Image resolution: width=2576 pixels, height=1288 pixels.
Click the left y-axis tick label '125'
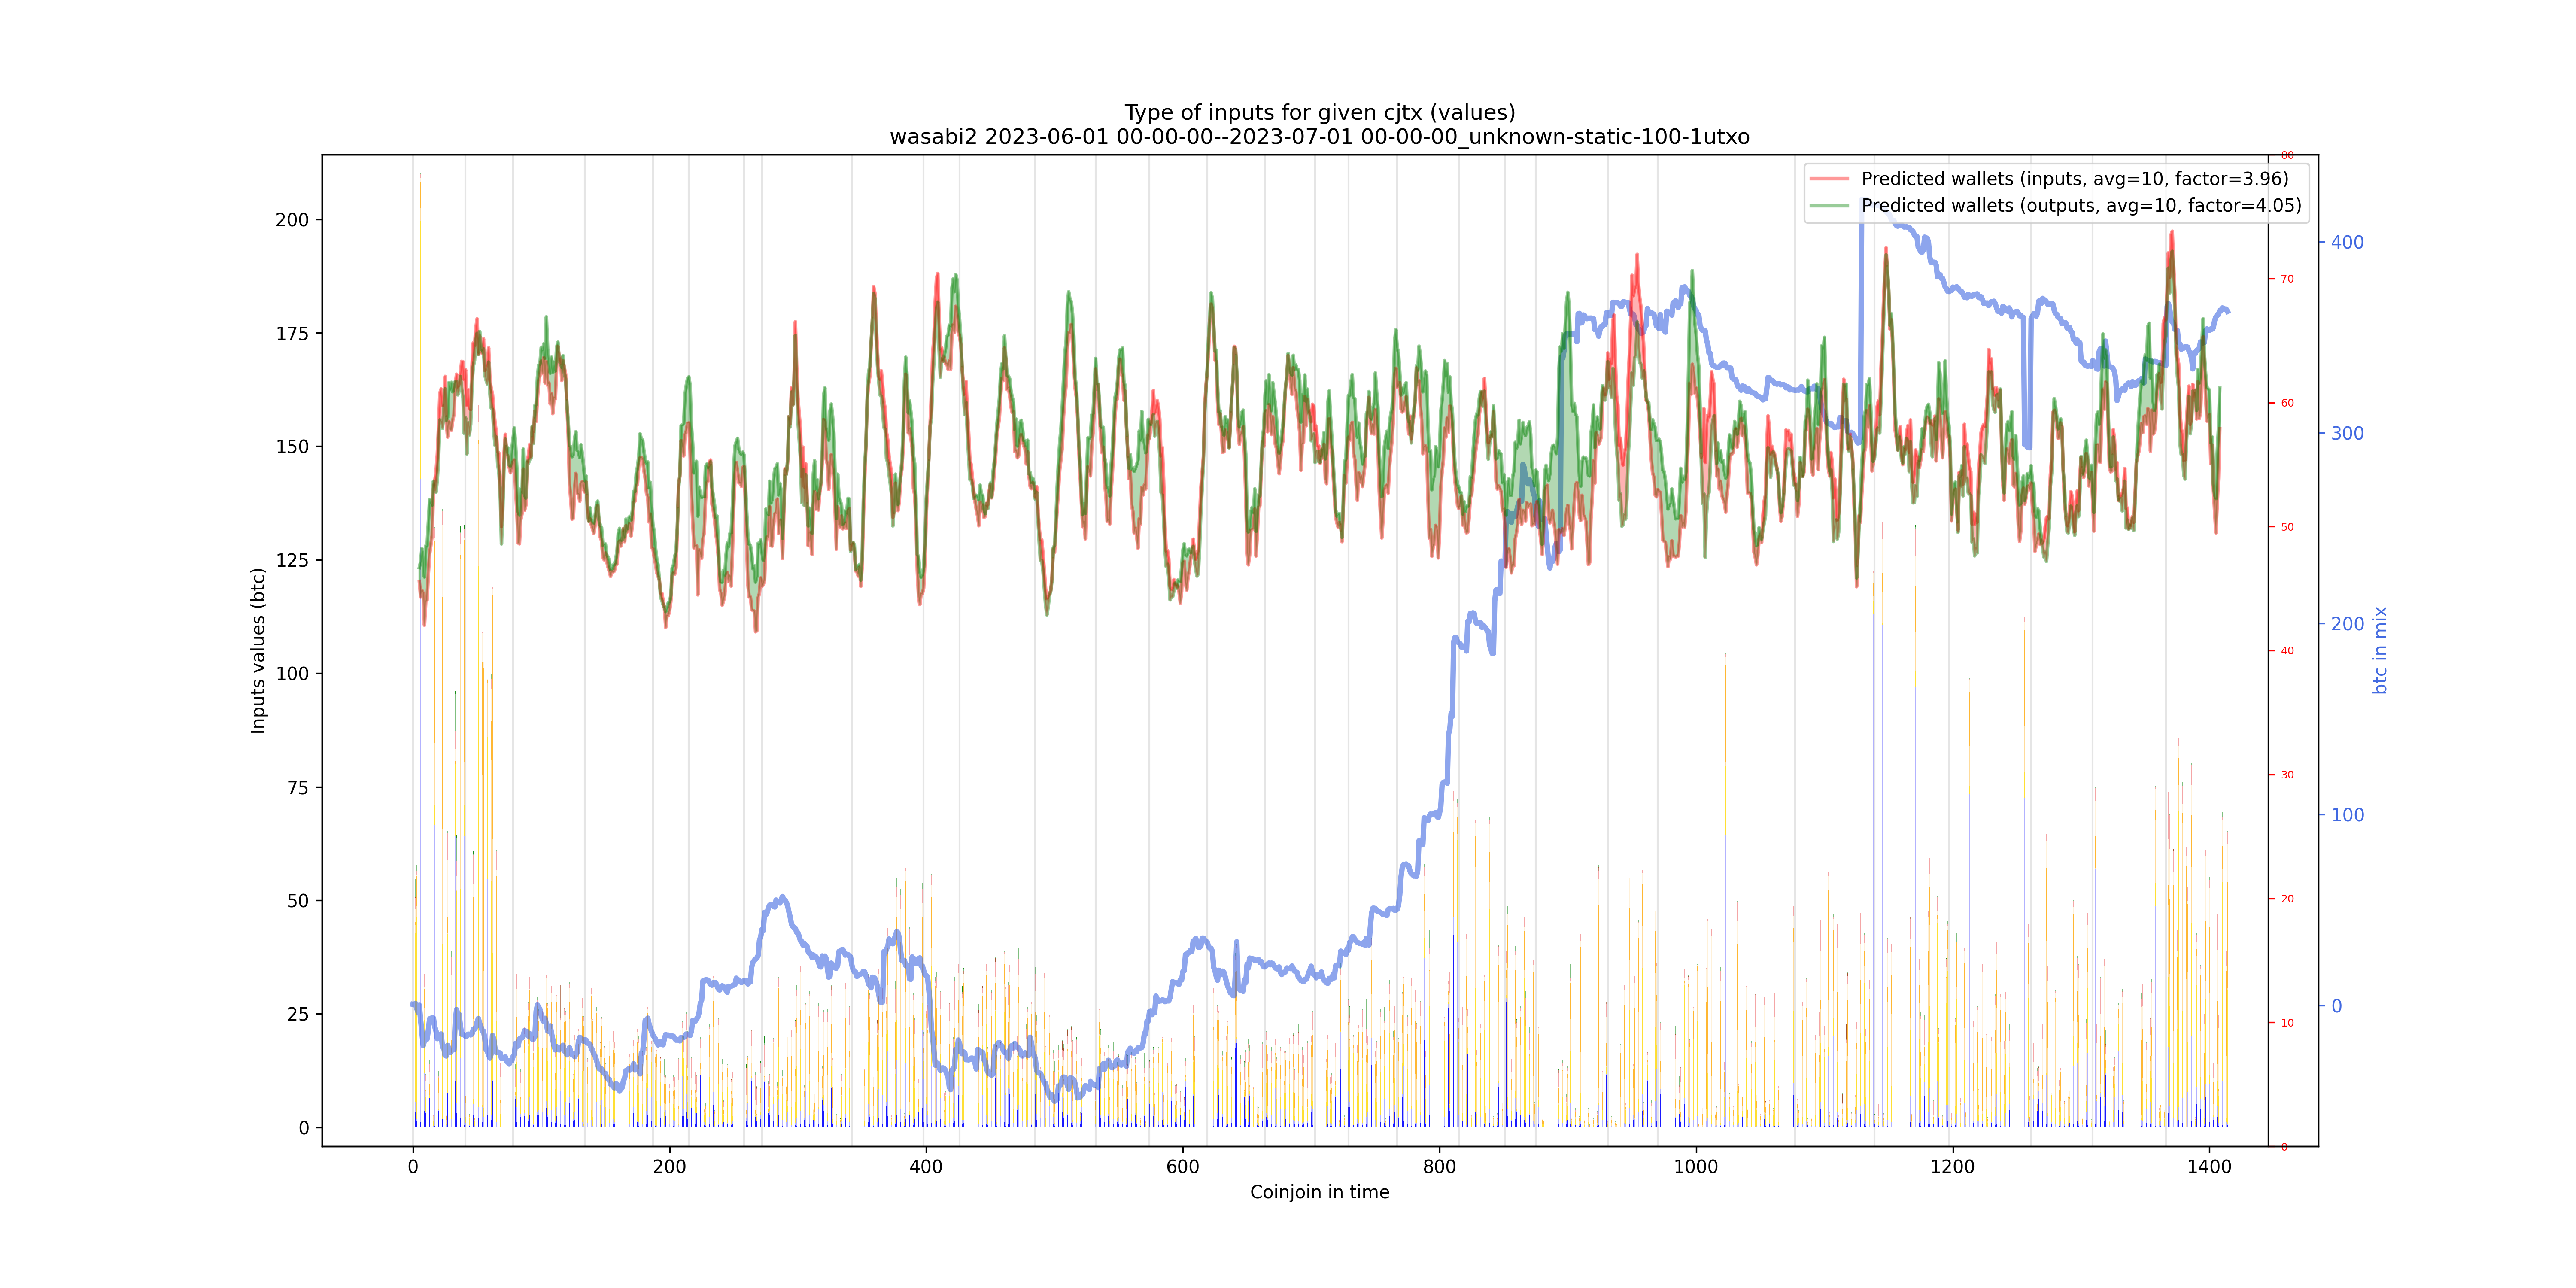point(293,560)
